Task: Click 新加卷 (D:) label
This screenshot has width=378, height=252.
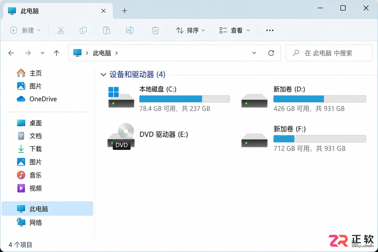Action: coord(289,89)
